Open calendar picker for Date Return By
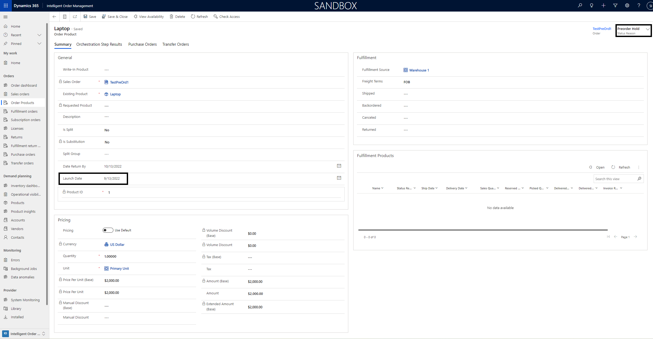Screen dimensions: 653x339 (339, 166)
